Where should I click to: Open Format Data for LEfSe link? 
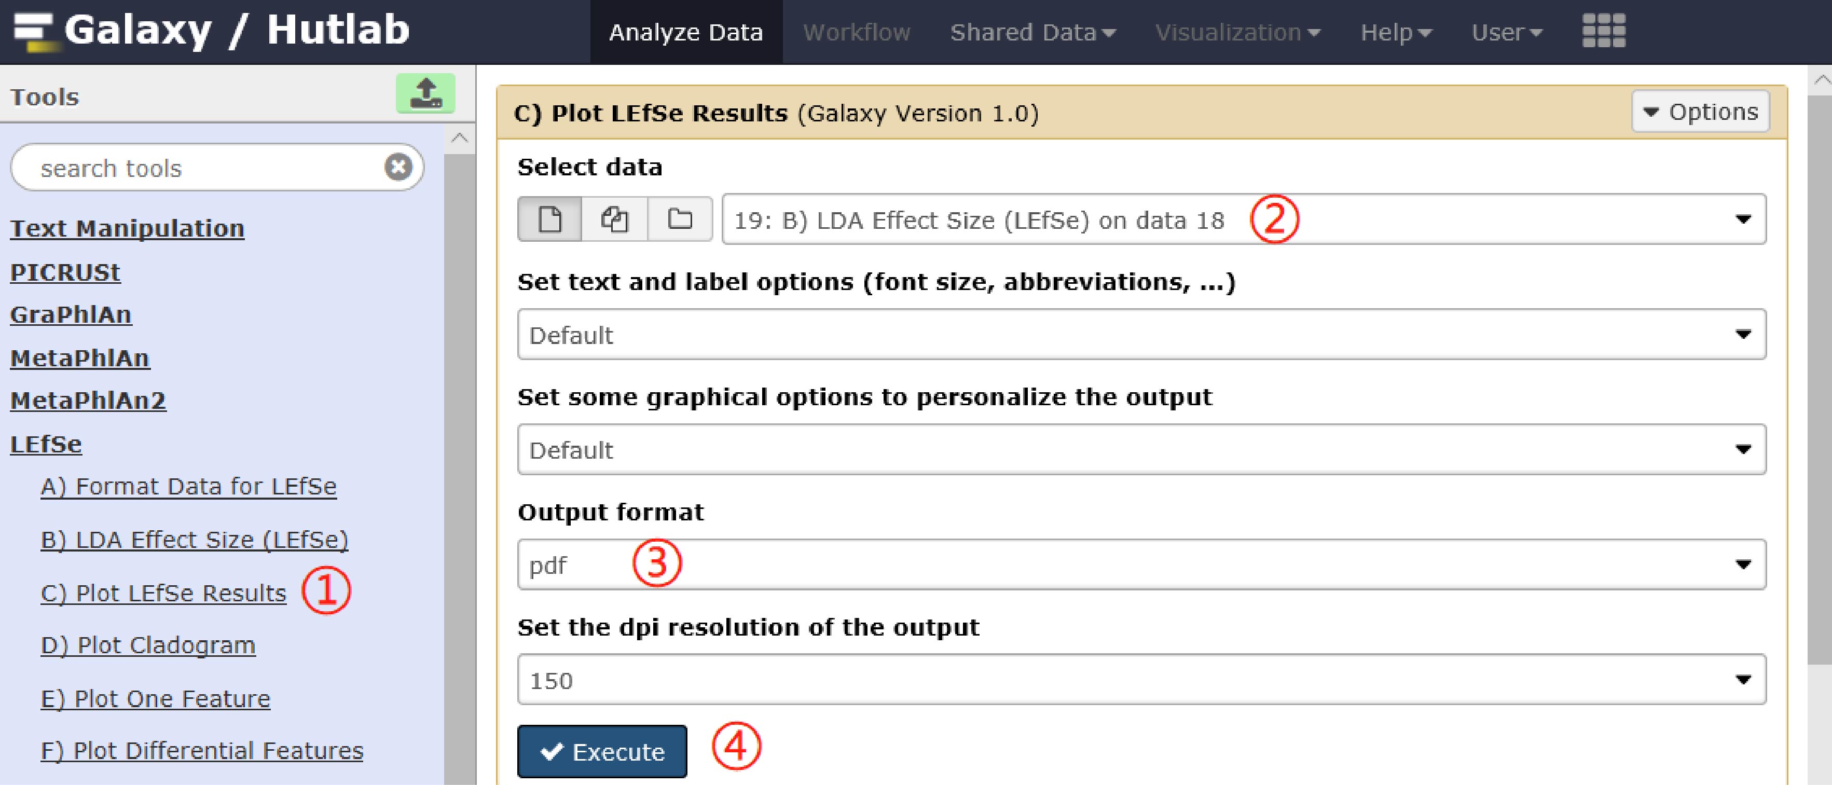[x=188, y=486]
